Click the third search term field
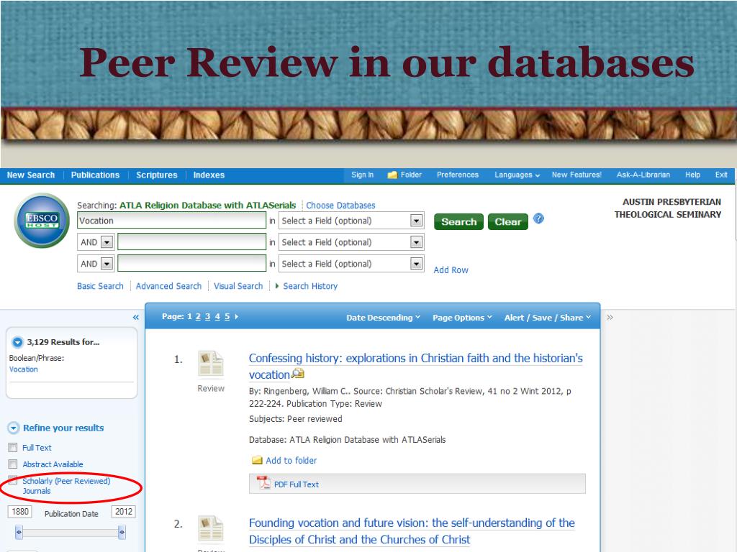The width and height of the screenshot is (737, 552). [x=191, y=264]
